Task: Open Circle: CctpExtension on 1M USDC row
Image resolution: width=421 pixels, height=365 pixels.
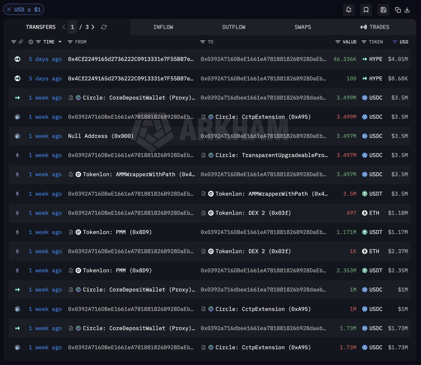Action: (x=263, y=309)
